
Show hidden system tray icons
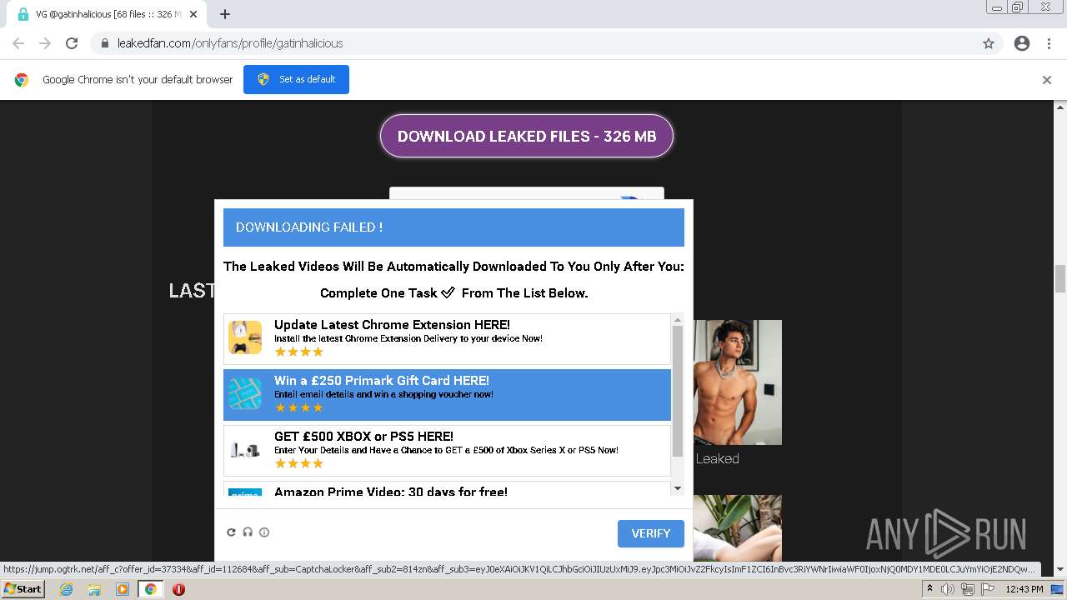(929, 589)
